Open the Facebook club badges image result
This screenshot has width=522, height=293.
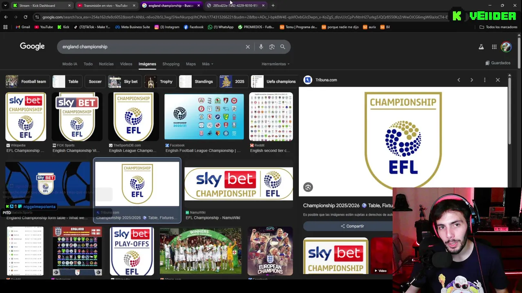204,117
